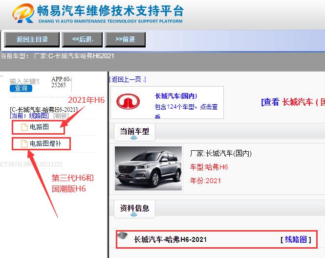Click the small book icon beside 长城汽车-哈弗H6-2021
The image size is (325, 258).
[123, 235]
